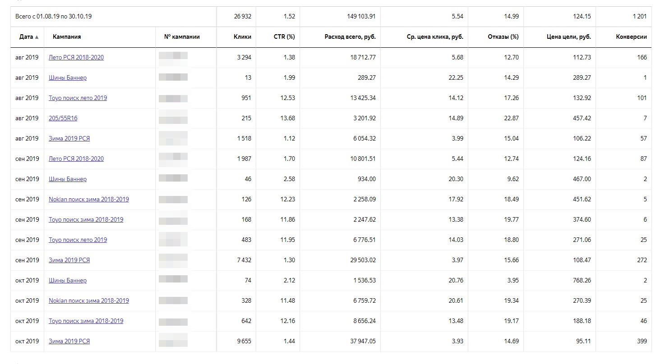The image size is (669, 364).
Task: Open August's Лето РСЯ 2018-2020 campaign
Action: 76,57
